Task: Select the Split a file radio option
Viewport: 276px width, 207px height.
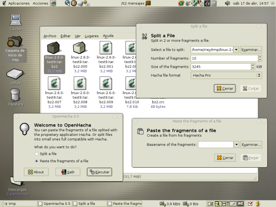Action: point(37,154)
